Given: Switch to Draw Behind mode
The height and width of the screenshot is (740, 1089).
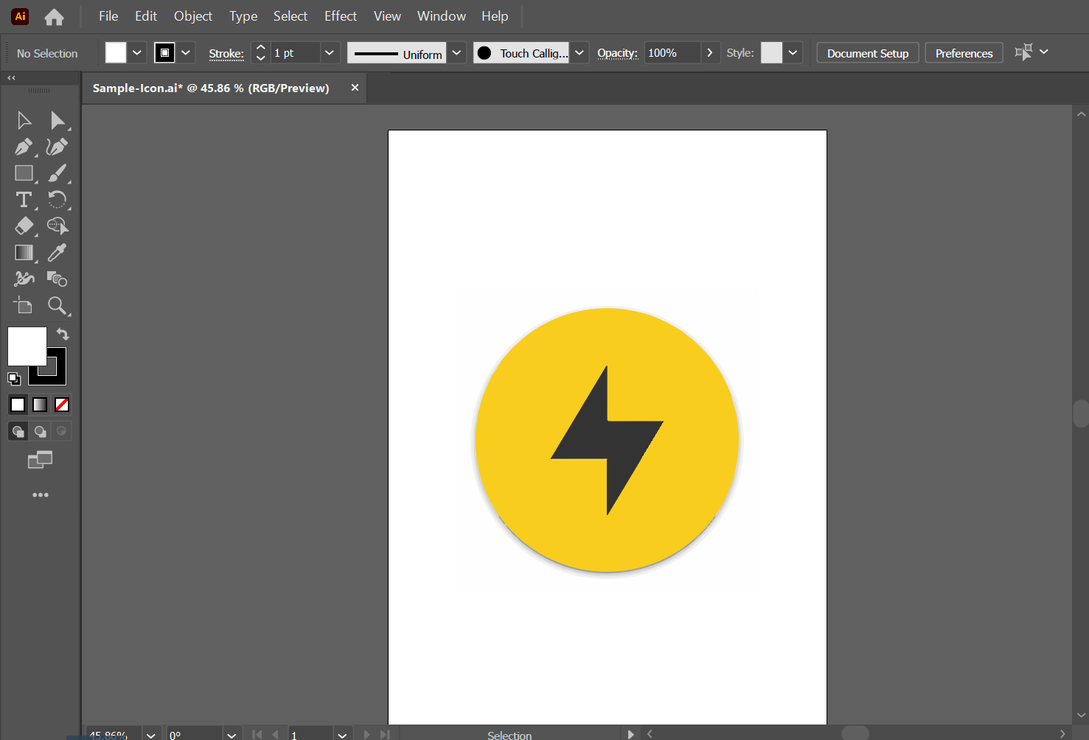Looking at the screenshot, I should 41,431.
